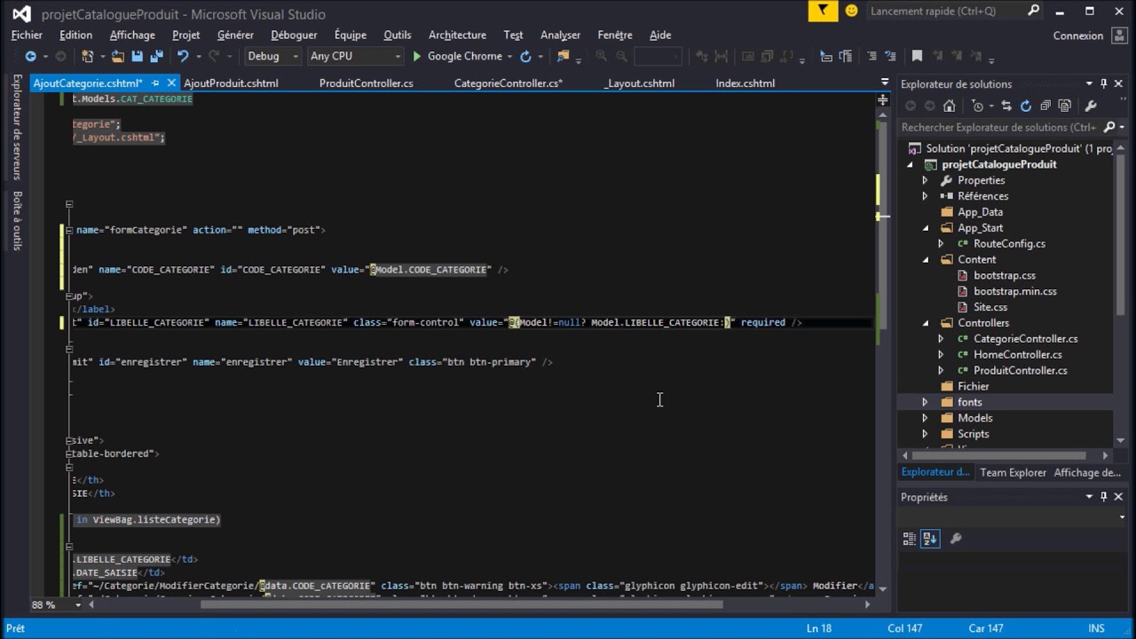Screen dimensions: 1136x639
Task: Expand the Models folder
Action: tap(925, 418)
